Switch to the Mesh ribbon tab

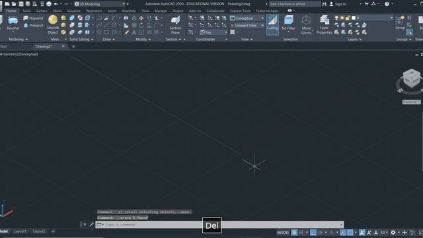(x=58, y=11)
